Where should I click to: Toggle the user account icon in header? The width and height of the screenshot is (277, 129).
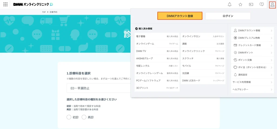[x=272, y=4]
